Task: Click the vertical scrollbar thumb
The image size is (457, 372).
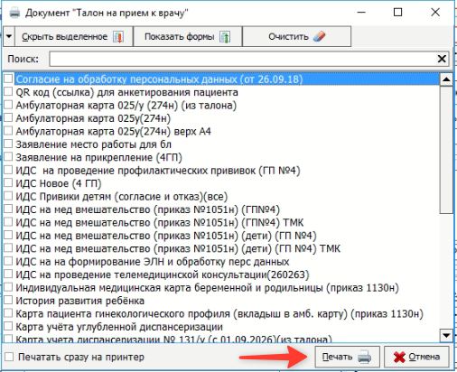Action: pyautogui.click(x=446, y=150)
